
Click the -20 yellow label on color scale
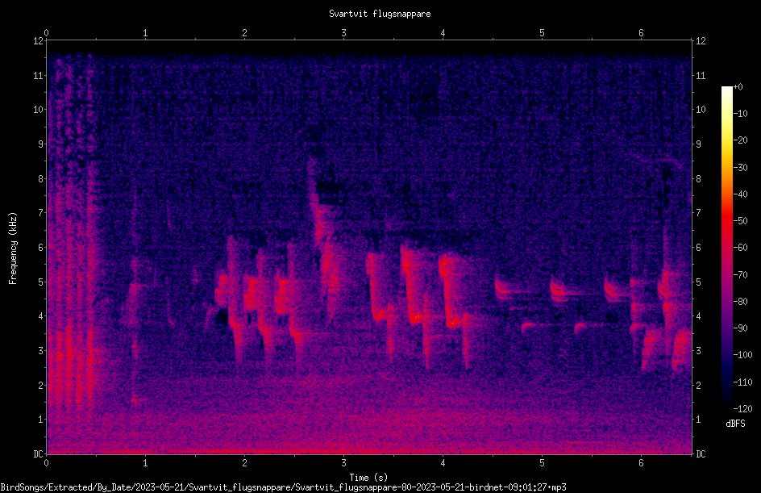[741, 140]
